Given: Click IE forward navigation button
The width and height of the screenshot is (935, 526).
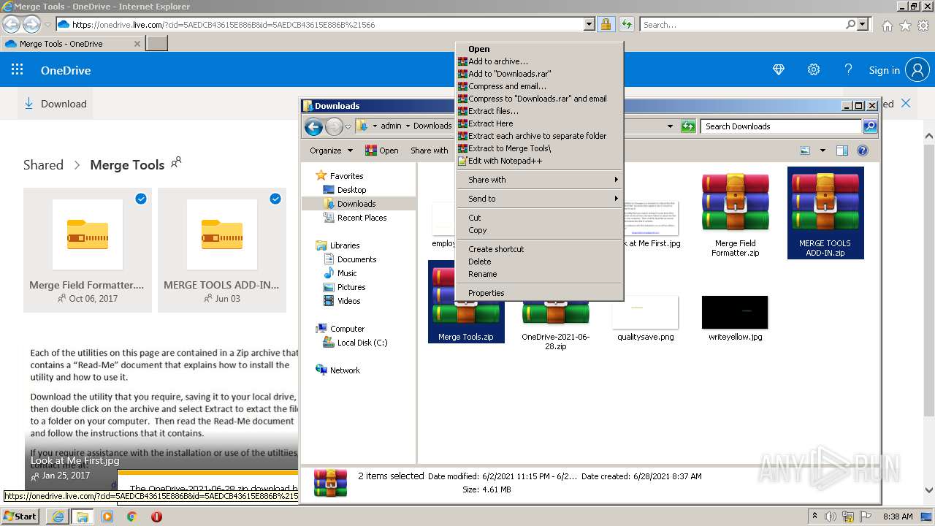Looking at the screenshot, I should click(31, 24).
